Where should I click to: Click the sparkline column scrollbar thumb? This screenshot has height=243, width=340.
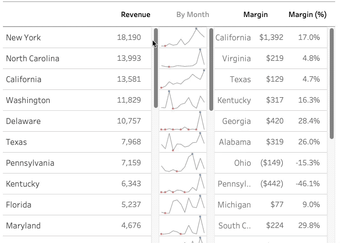coord(211,69)
